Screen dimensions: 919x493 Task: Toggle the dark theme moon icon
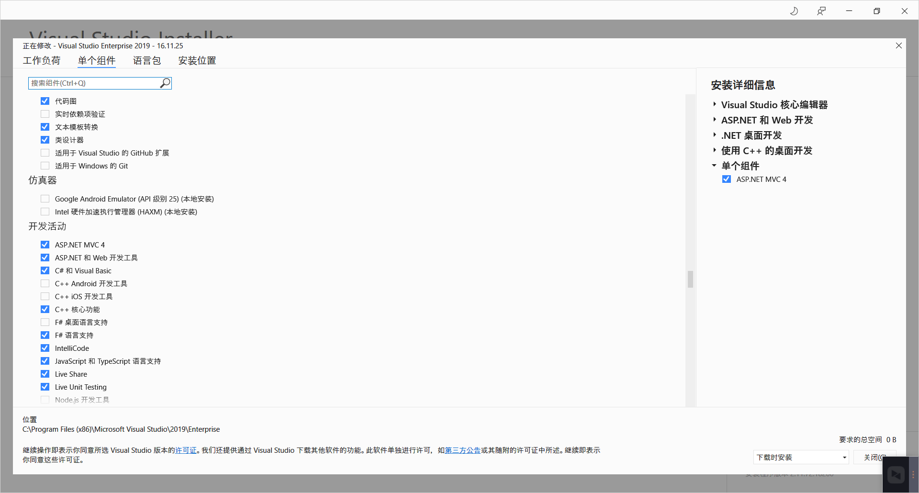point(794,11)
